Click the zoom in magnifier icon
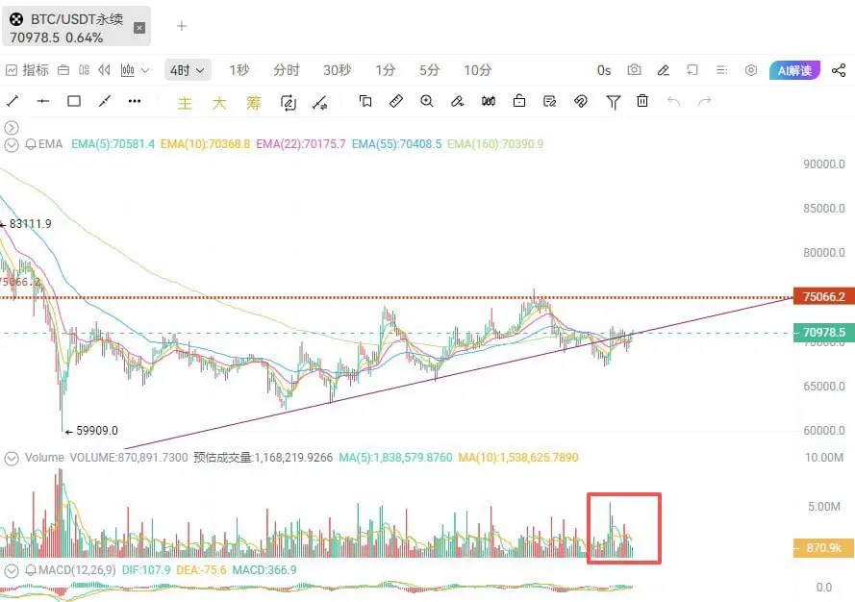Image resolution: width=855 pixels, height=602 pixels. (427, 101)
